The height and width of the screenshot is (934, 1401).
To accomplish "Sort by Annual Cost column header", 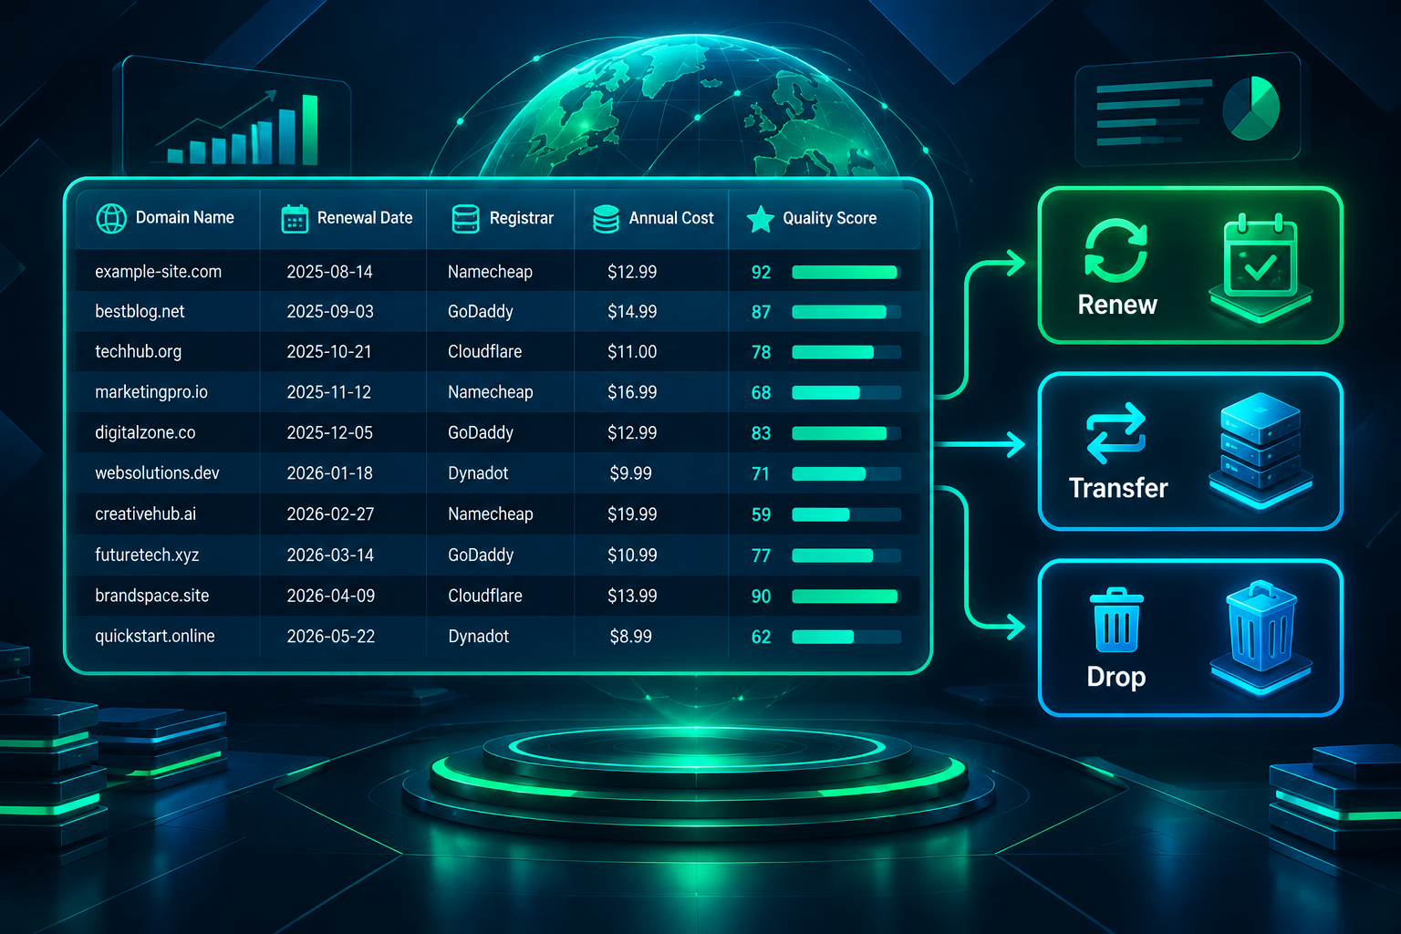I will 653,218.
